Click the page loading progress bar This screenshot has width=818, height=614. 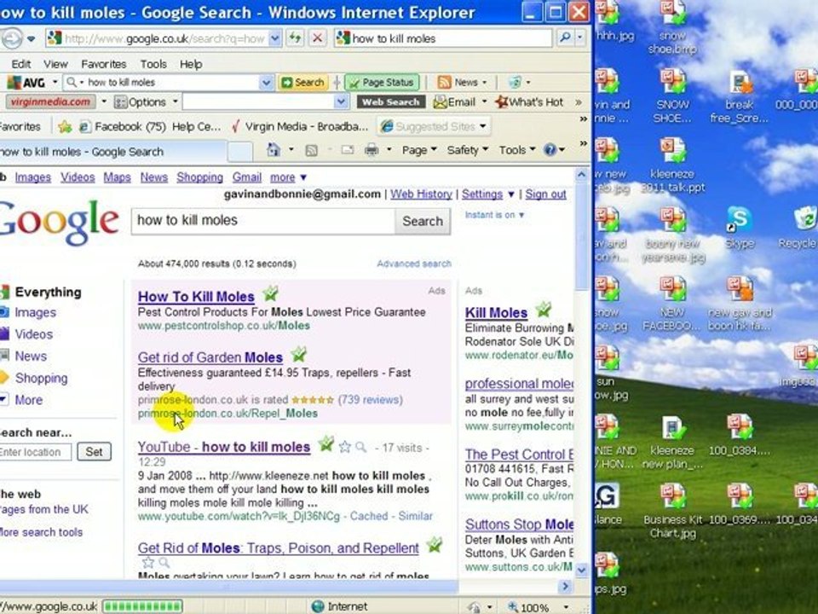[142, 606]
